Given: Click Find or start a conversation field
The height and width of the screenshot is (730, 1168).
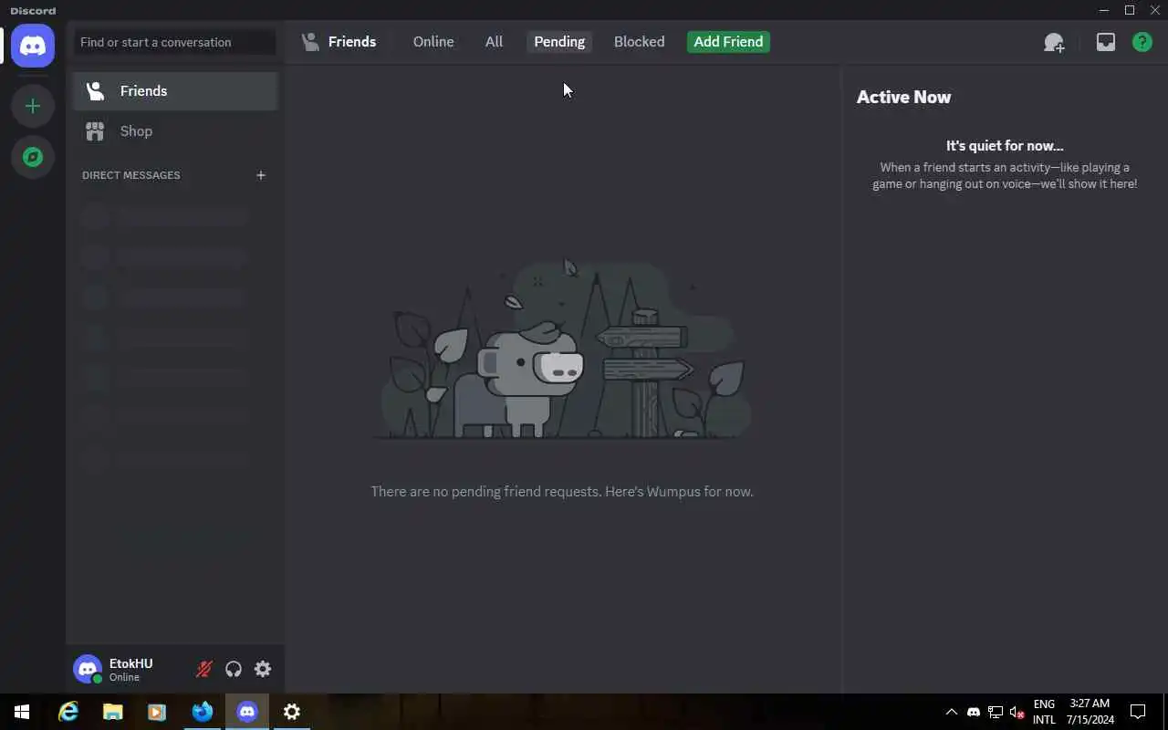Looking at the screenshot, I should (x=175, y=42).
